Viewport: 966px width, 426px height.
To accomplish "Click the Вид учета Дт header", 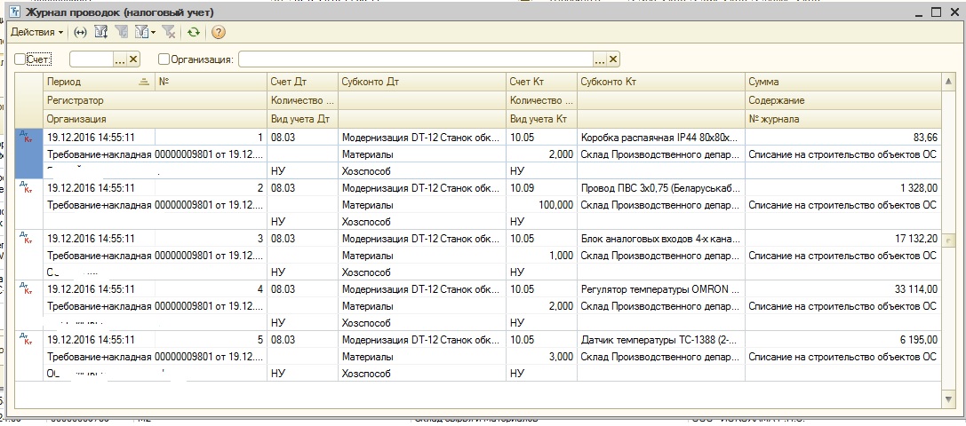I will [x=302, y=119].
